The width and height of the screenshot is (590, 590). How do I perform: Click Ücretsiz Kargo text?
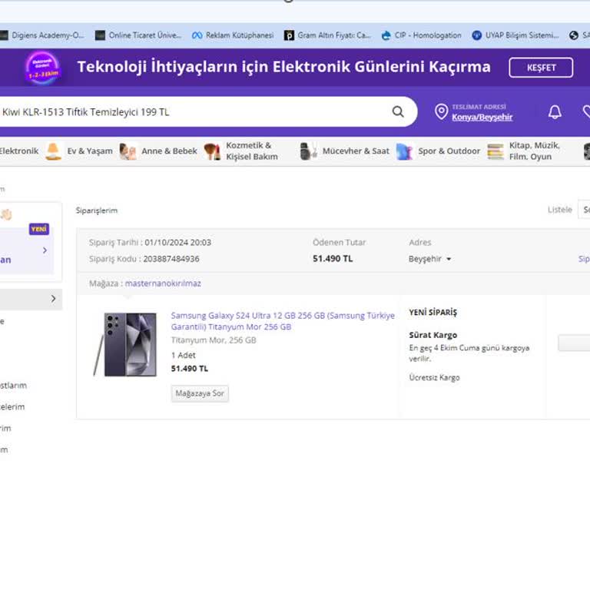coord(434,377)
